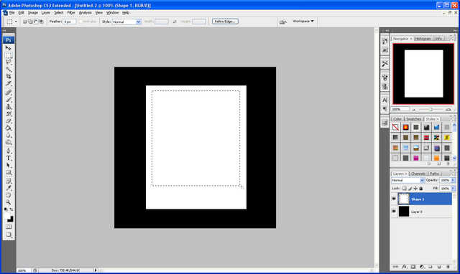This screenshot has width=460, height=274.
Task: Swap foreground and background colors
Action: coord(11,209)
